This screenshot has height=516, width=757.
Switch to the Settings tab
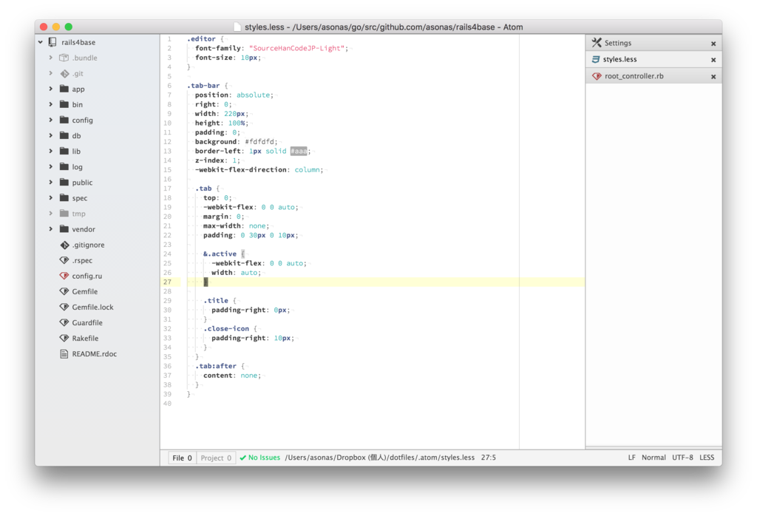[654, 42]
